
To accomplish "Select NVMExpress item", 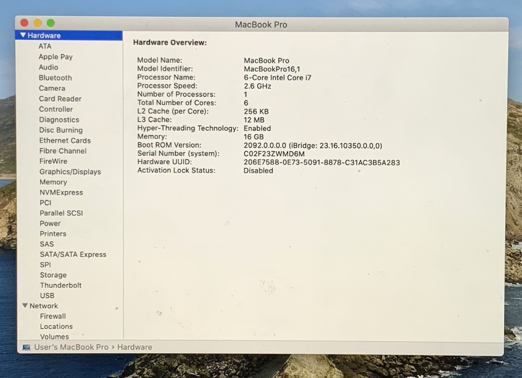I will click(x=61, y=193).
